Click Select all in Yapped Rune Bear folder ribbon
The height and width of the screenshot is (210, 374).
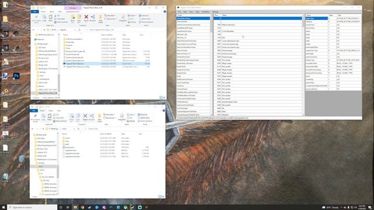[x=144, y=16]
